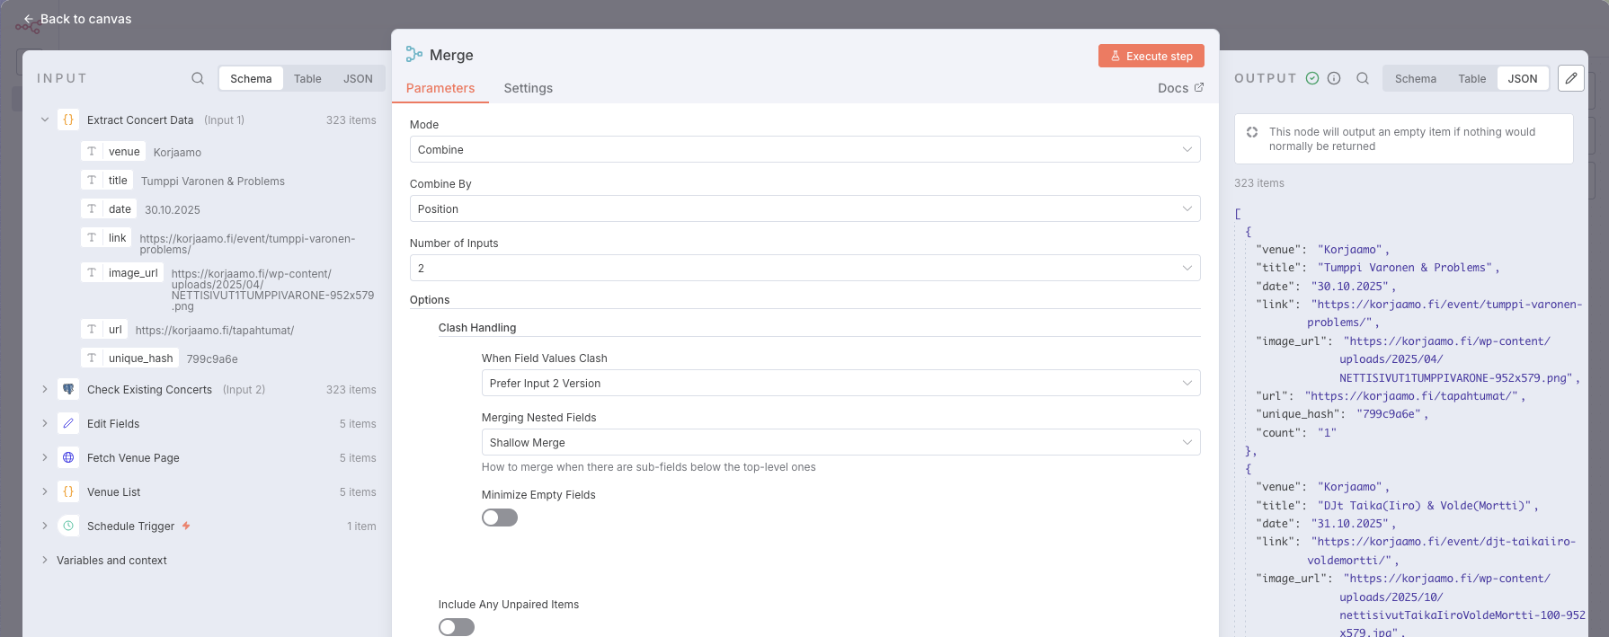Click 'Tumppi Varonen & Problems' input value
Image resolution: width=1609 pixels, height=637 pixels.
coord(213,181)
